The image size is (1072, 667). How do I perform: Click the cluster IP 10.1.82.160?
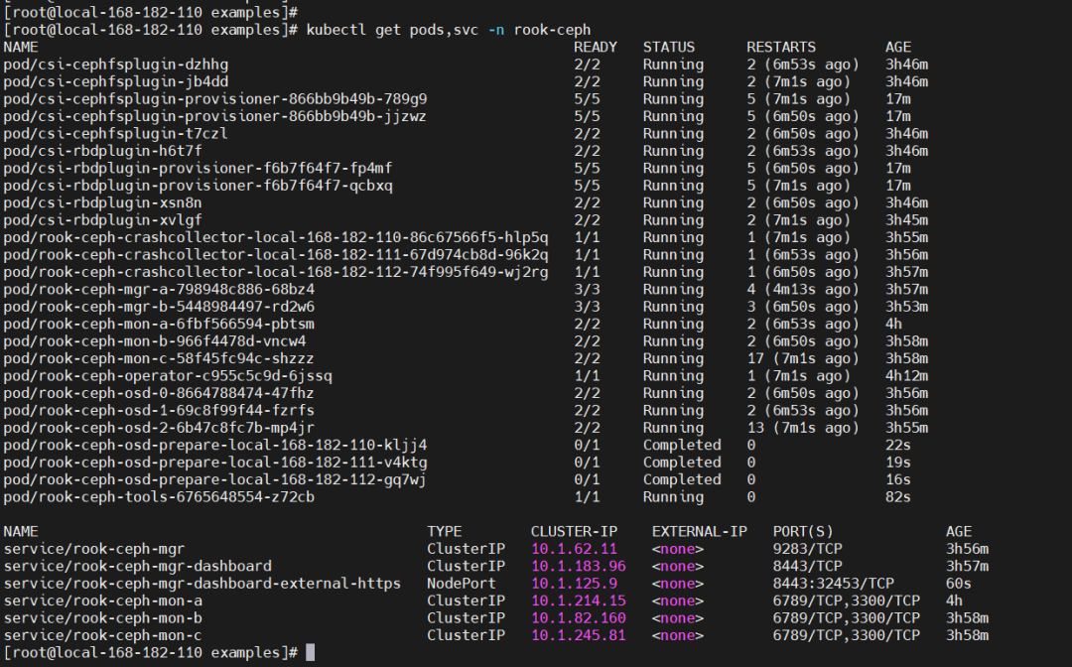pyautogui.click(x=578, y=617)
